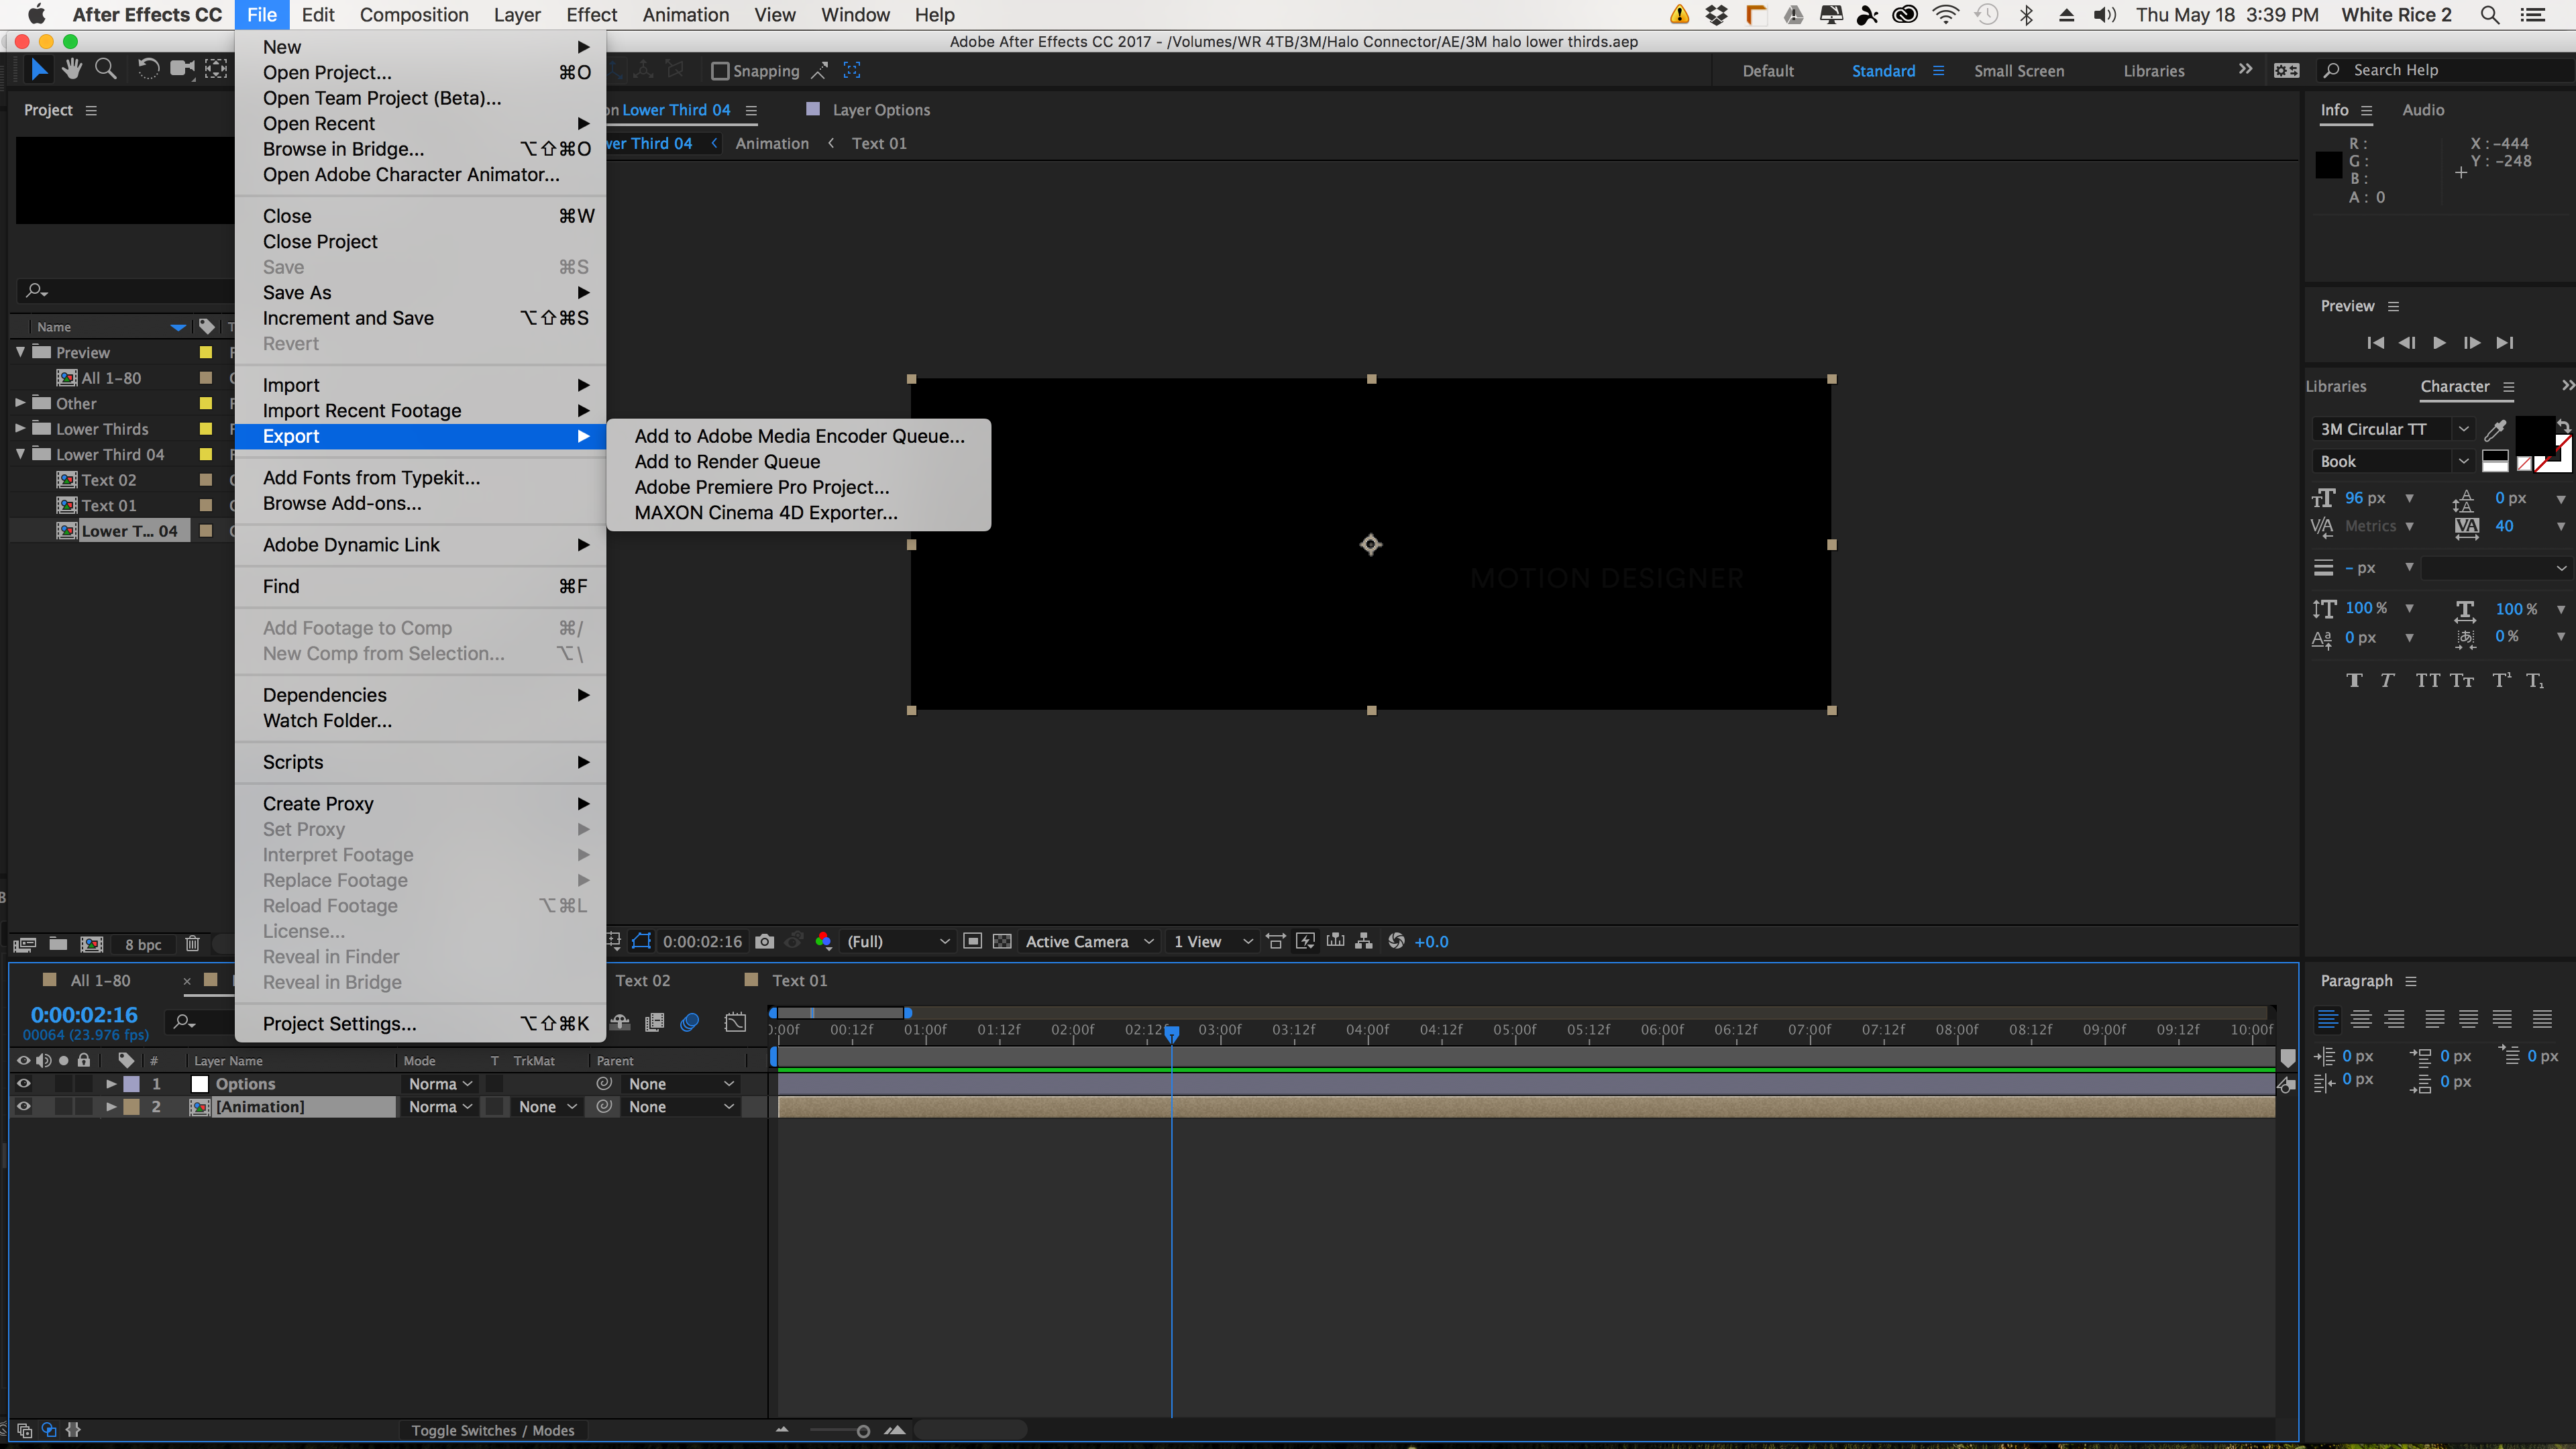
Task: Choose Add to Render Queue
Action: (727, 461)
